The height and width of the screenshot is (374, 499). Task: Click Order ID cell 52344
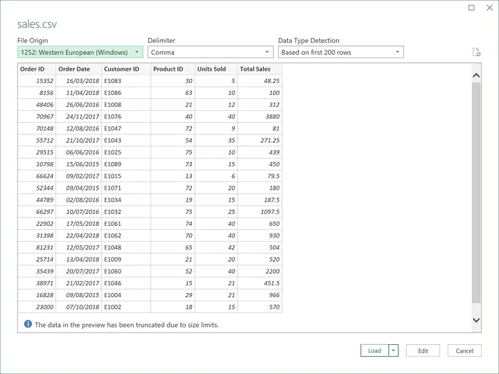tap(37, 188)
